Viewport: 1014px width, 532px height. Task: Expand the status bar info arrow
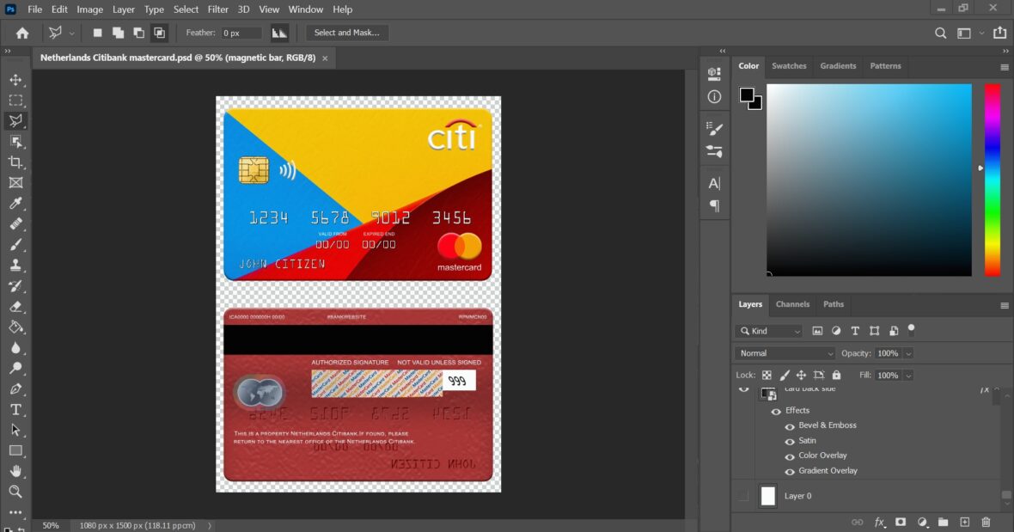pyautogui.click(x=210, y=525)
